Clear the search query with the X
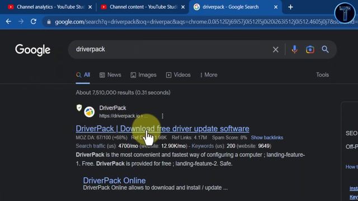Image resolution: width=358 pixels, height=201 pixels. [x=276, y=50]
